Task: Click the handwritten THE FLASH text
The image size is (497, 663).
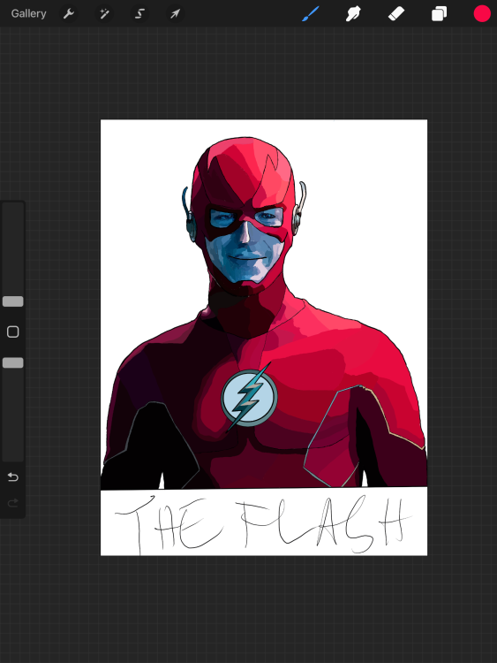Action: pyautogui.click(x=262, y=524)
